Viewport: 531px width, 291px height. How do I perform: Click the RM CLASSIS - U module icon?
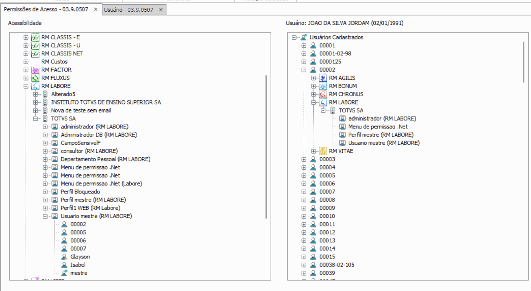pyautogui.click(x=35, y=46)
